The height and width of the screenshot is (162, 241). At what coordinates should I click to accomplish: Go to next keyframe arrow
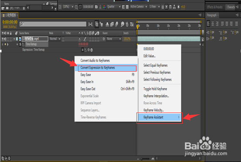point(8,44)
